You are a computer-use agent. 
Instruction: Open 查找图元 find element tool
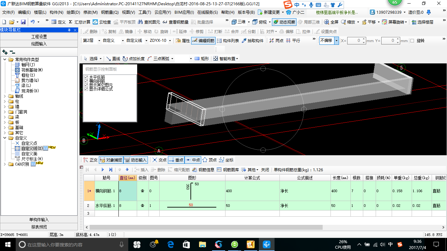(149, 22)
